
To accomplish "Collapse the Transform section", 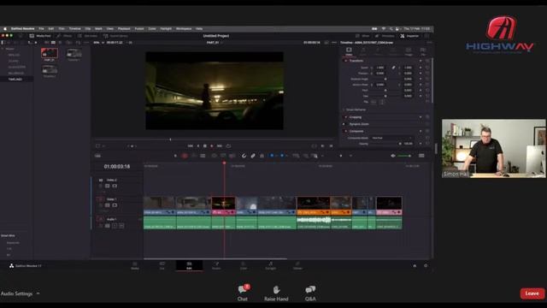I will click(x=356, y=61).
